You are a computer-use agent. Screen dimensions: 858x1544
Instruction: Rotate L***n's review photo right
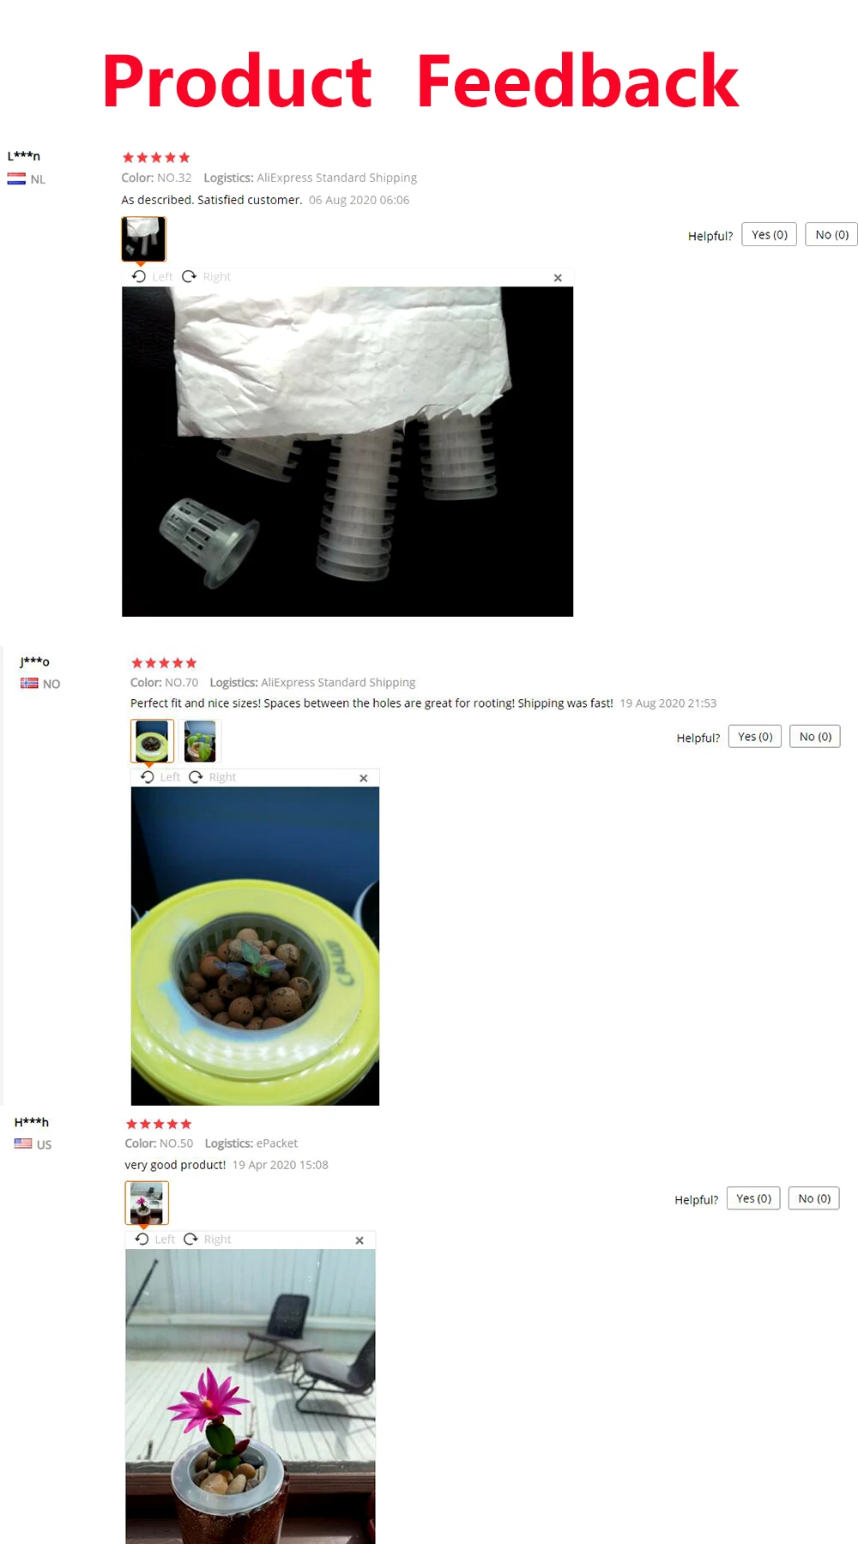coord(207,276)
